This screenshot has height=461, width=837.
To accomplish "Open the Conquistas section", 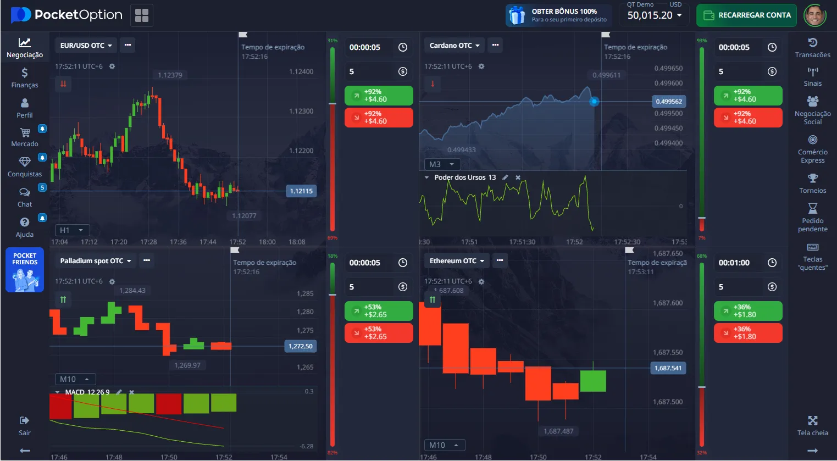I will pyautogui.click(x=25, y=168).
